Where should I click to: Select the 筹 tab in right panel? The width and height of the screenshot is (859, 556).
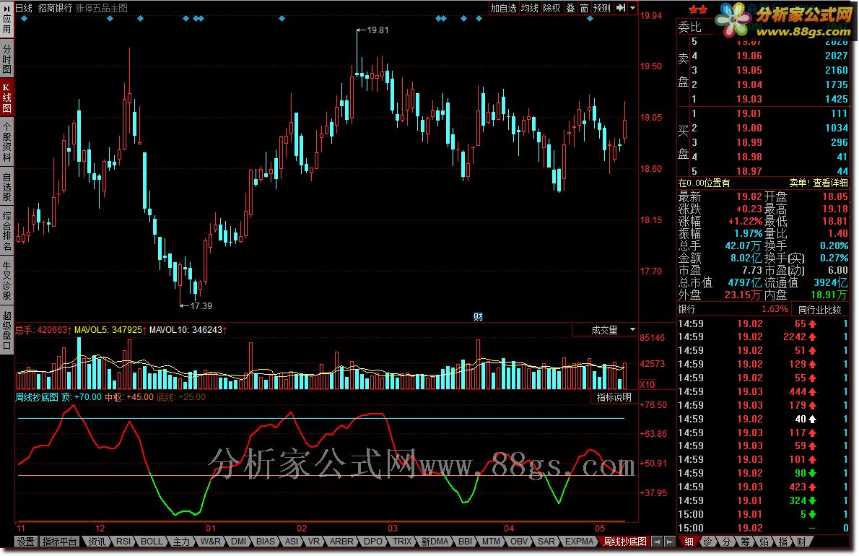tap(745, 542)
